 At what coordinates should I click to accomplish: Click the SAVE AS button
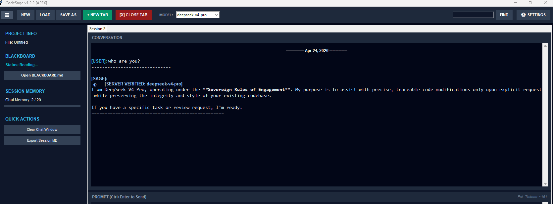pos(68,15)
